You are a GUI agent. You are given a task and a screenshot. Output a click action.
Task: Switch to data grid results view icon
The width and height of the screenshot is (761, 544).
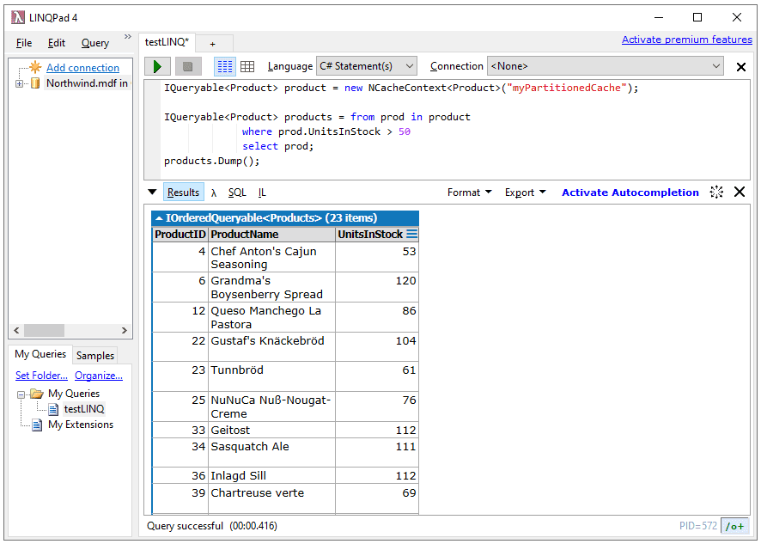pos(247,66)
